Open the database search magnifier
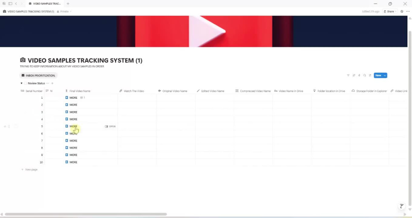The width and height of the screenshot is (412, 218). pyautogui.click(x=365, y=75)
